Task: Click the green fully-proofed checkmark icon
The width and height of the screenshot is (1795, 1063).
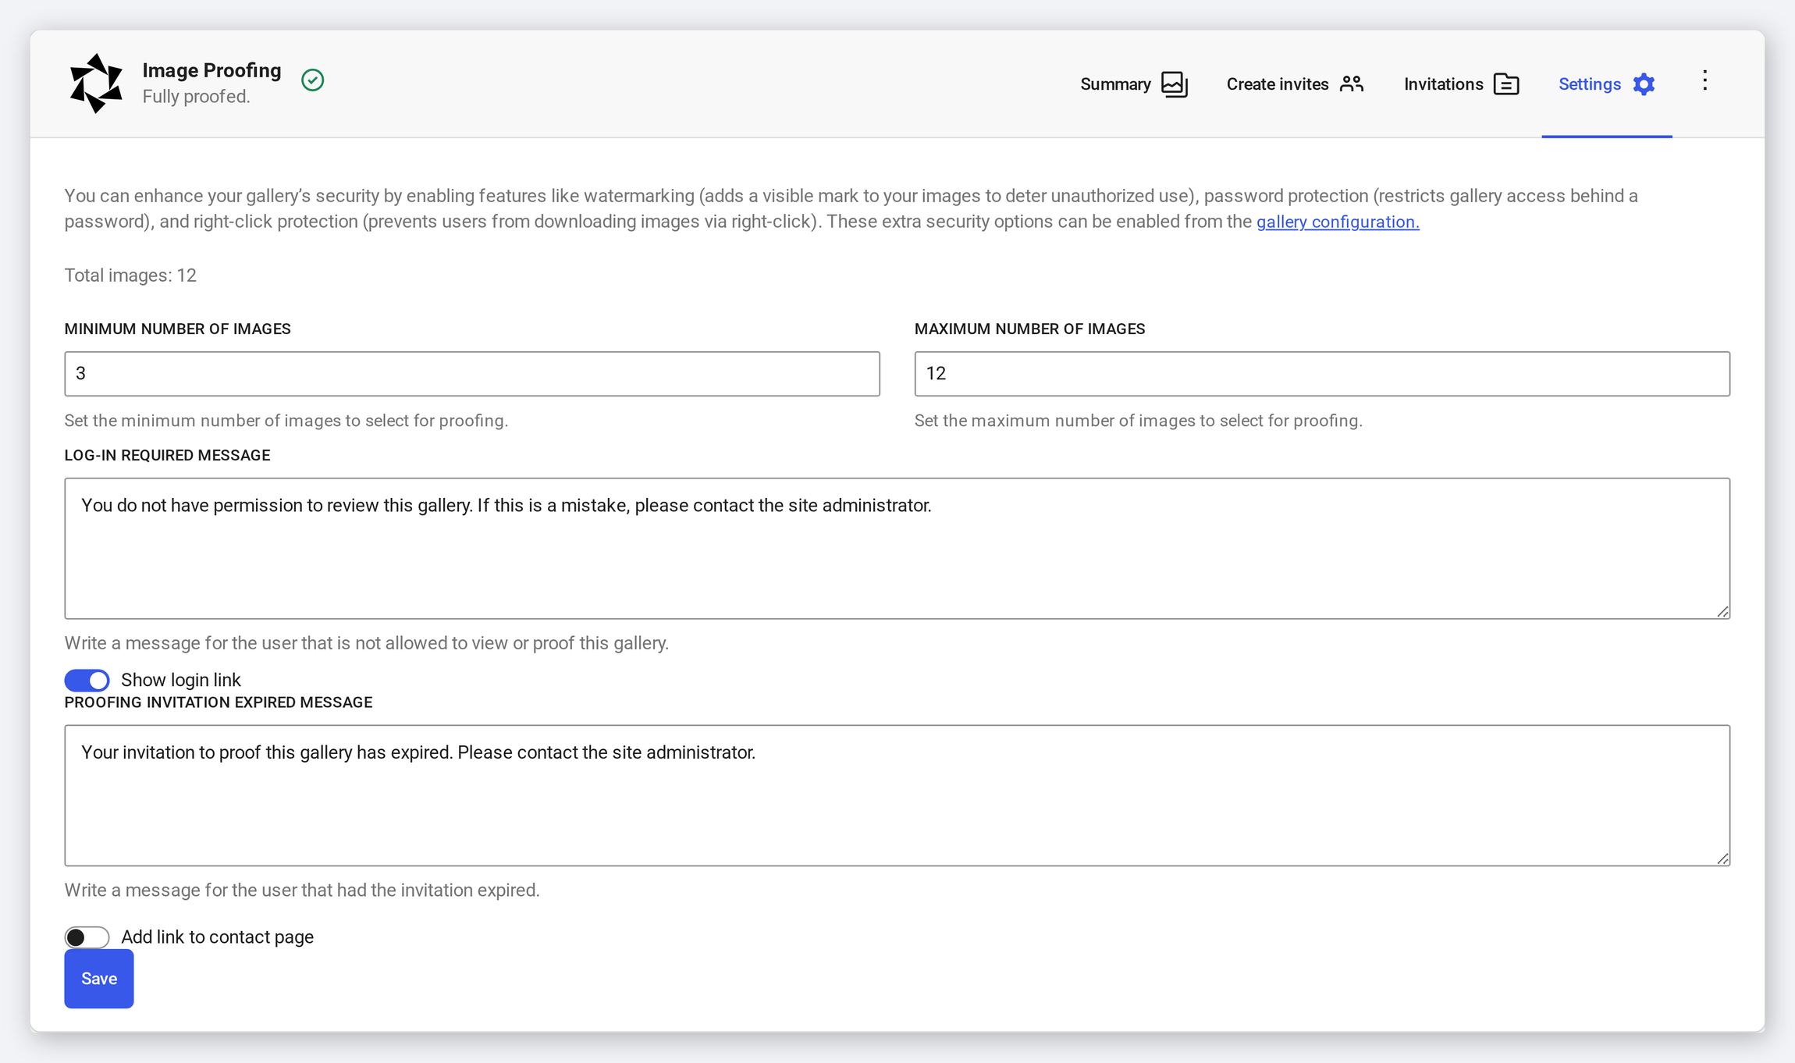Action: pyautogui.click(x=312, y=80)
